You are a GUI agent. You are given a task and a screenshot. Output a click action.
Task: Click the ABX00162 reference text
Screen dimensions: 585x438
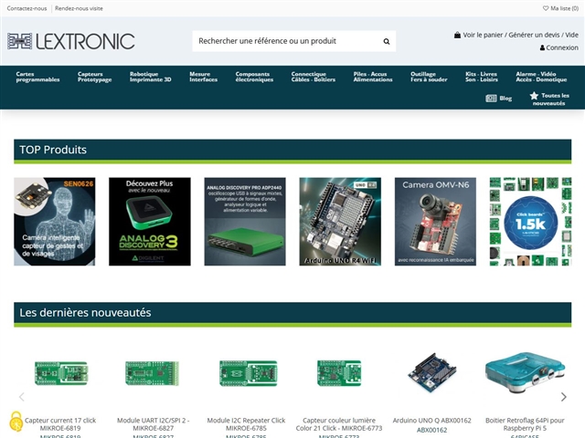[432, 430]
